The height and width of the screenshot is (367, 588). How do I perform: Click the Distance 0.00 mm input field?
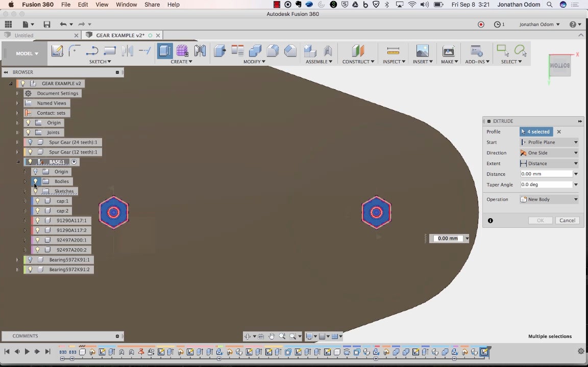tap(546, 174)
